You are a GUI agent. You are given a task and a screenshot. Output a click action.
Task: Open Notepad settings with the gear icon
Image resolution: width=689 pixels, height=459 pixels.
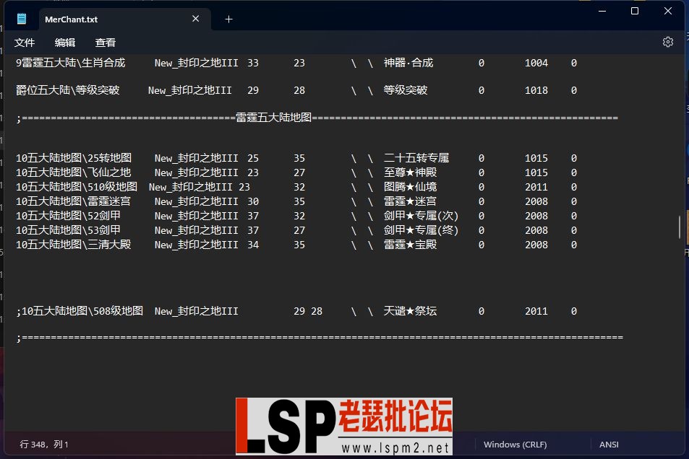[x=667, y=42]
